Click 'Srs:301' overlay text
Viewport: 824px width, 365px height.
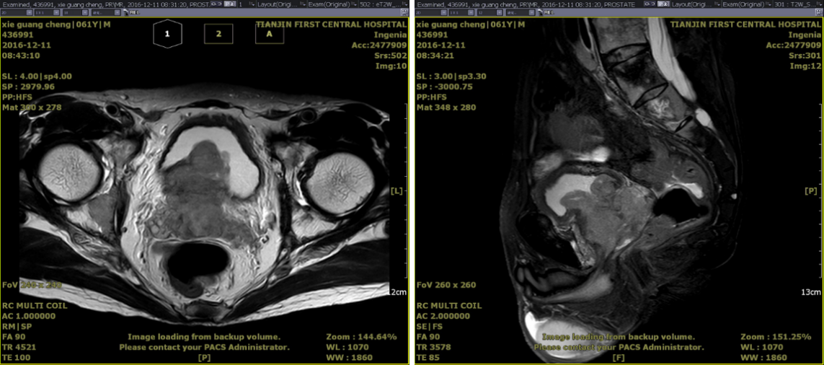(805, 56)
